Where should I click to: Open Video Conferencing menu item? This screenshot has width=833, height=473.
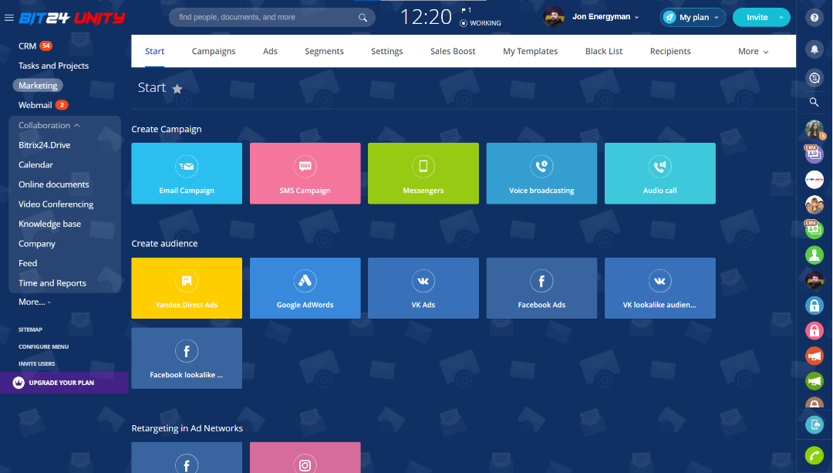(56, 204)
